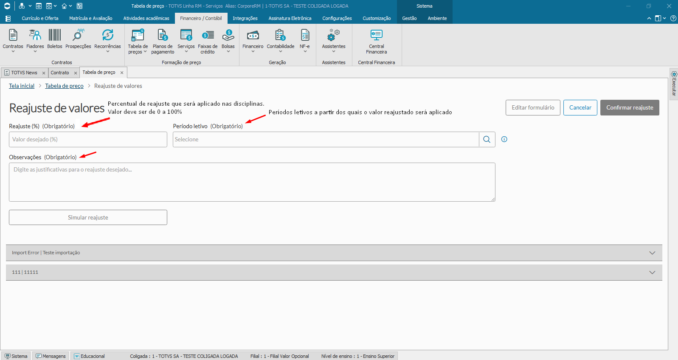Viewport: 678px width, 360px height.
Task: Expand the Import Error | Teste importação row
Action: coord(334,253)
